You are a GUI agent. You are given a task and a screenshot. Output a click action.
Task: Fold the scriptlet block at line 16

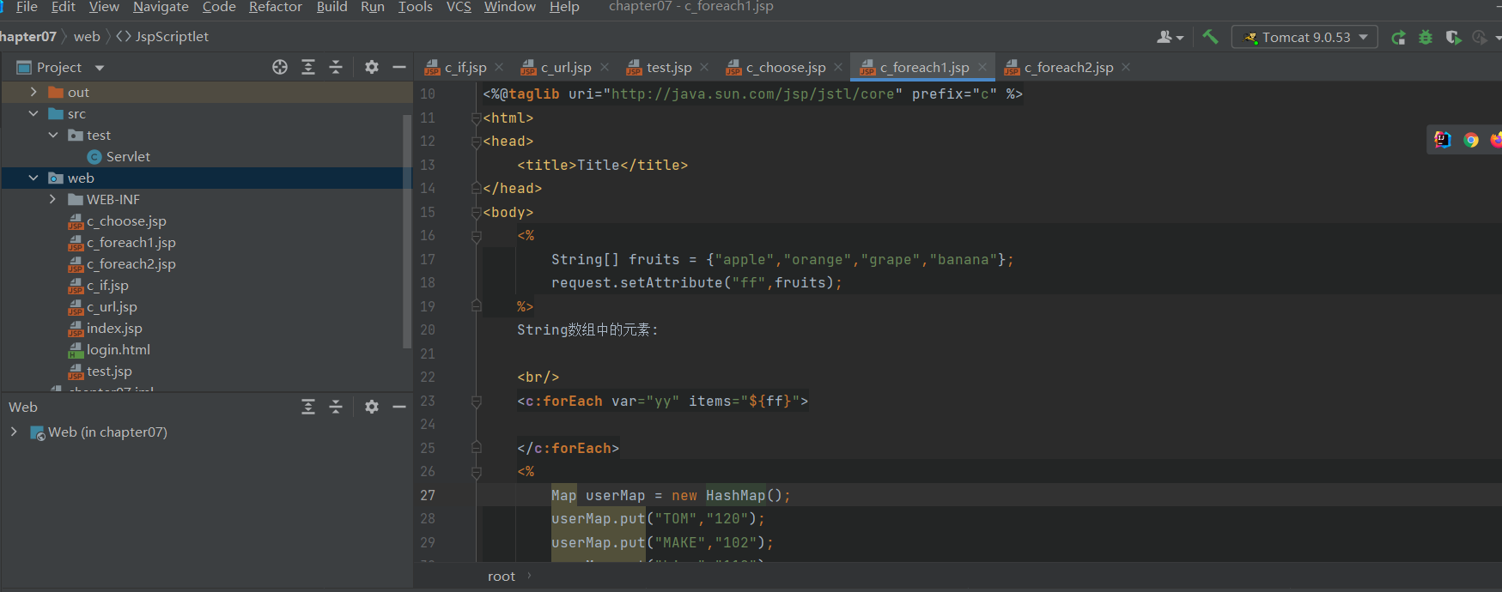(x=476, y=236)
